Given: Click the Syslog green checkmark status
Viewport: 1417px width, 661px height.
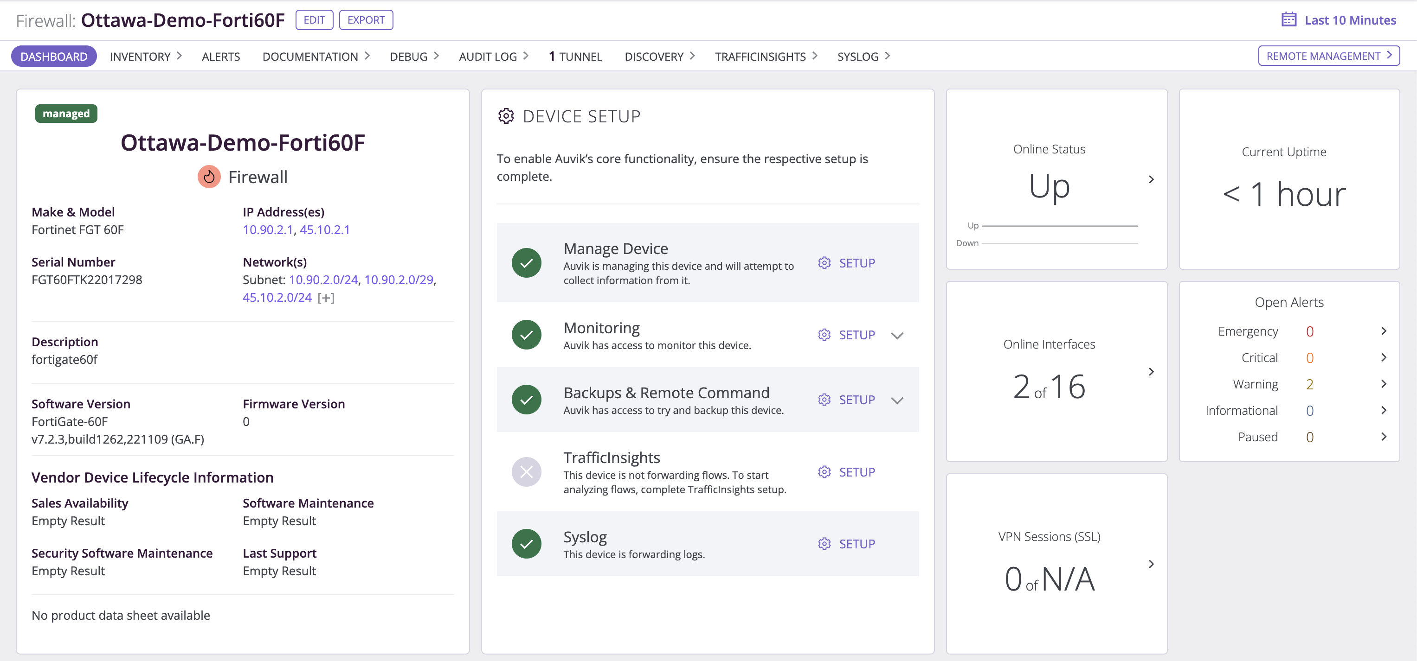Looking at the screenshot, I should pyautogui.click(x=526, y=544).
